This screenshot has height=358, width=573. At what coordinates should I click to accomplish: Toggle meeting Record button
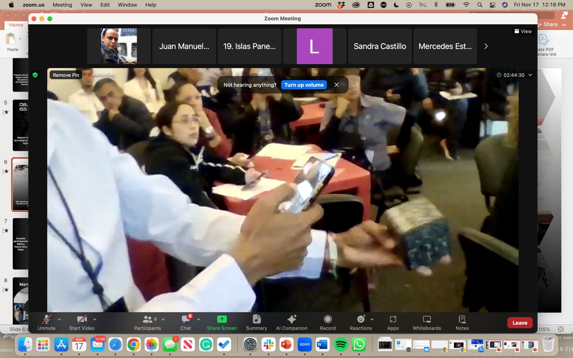pos(327,319)
